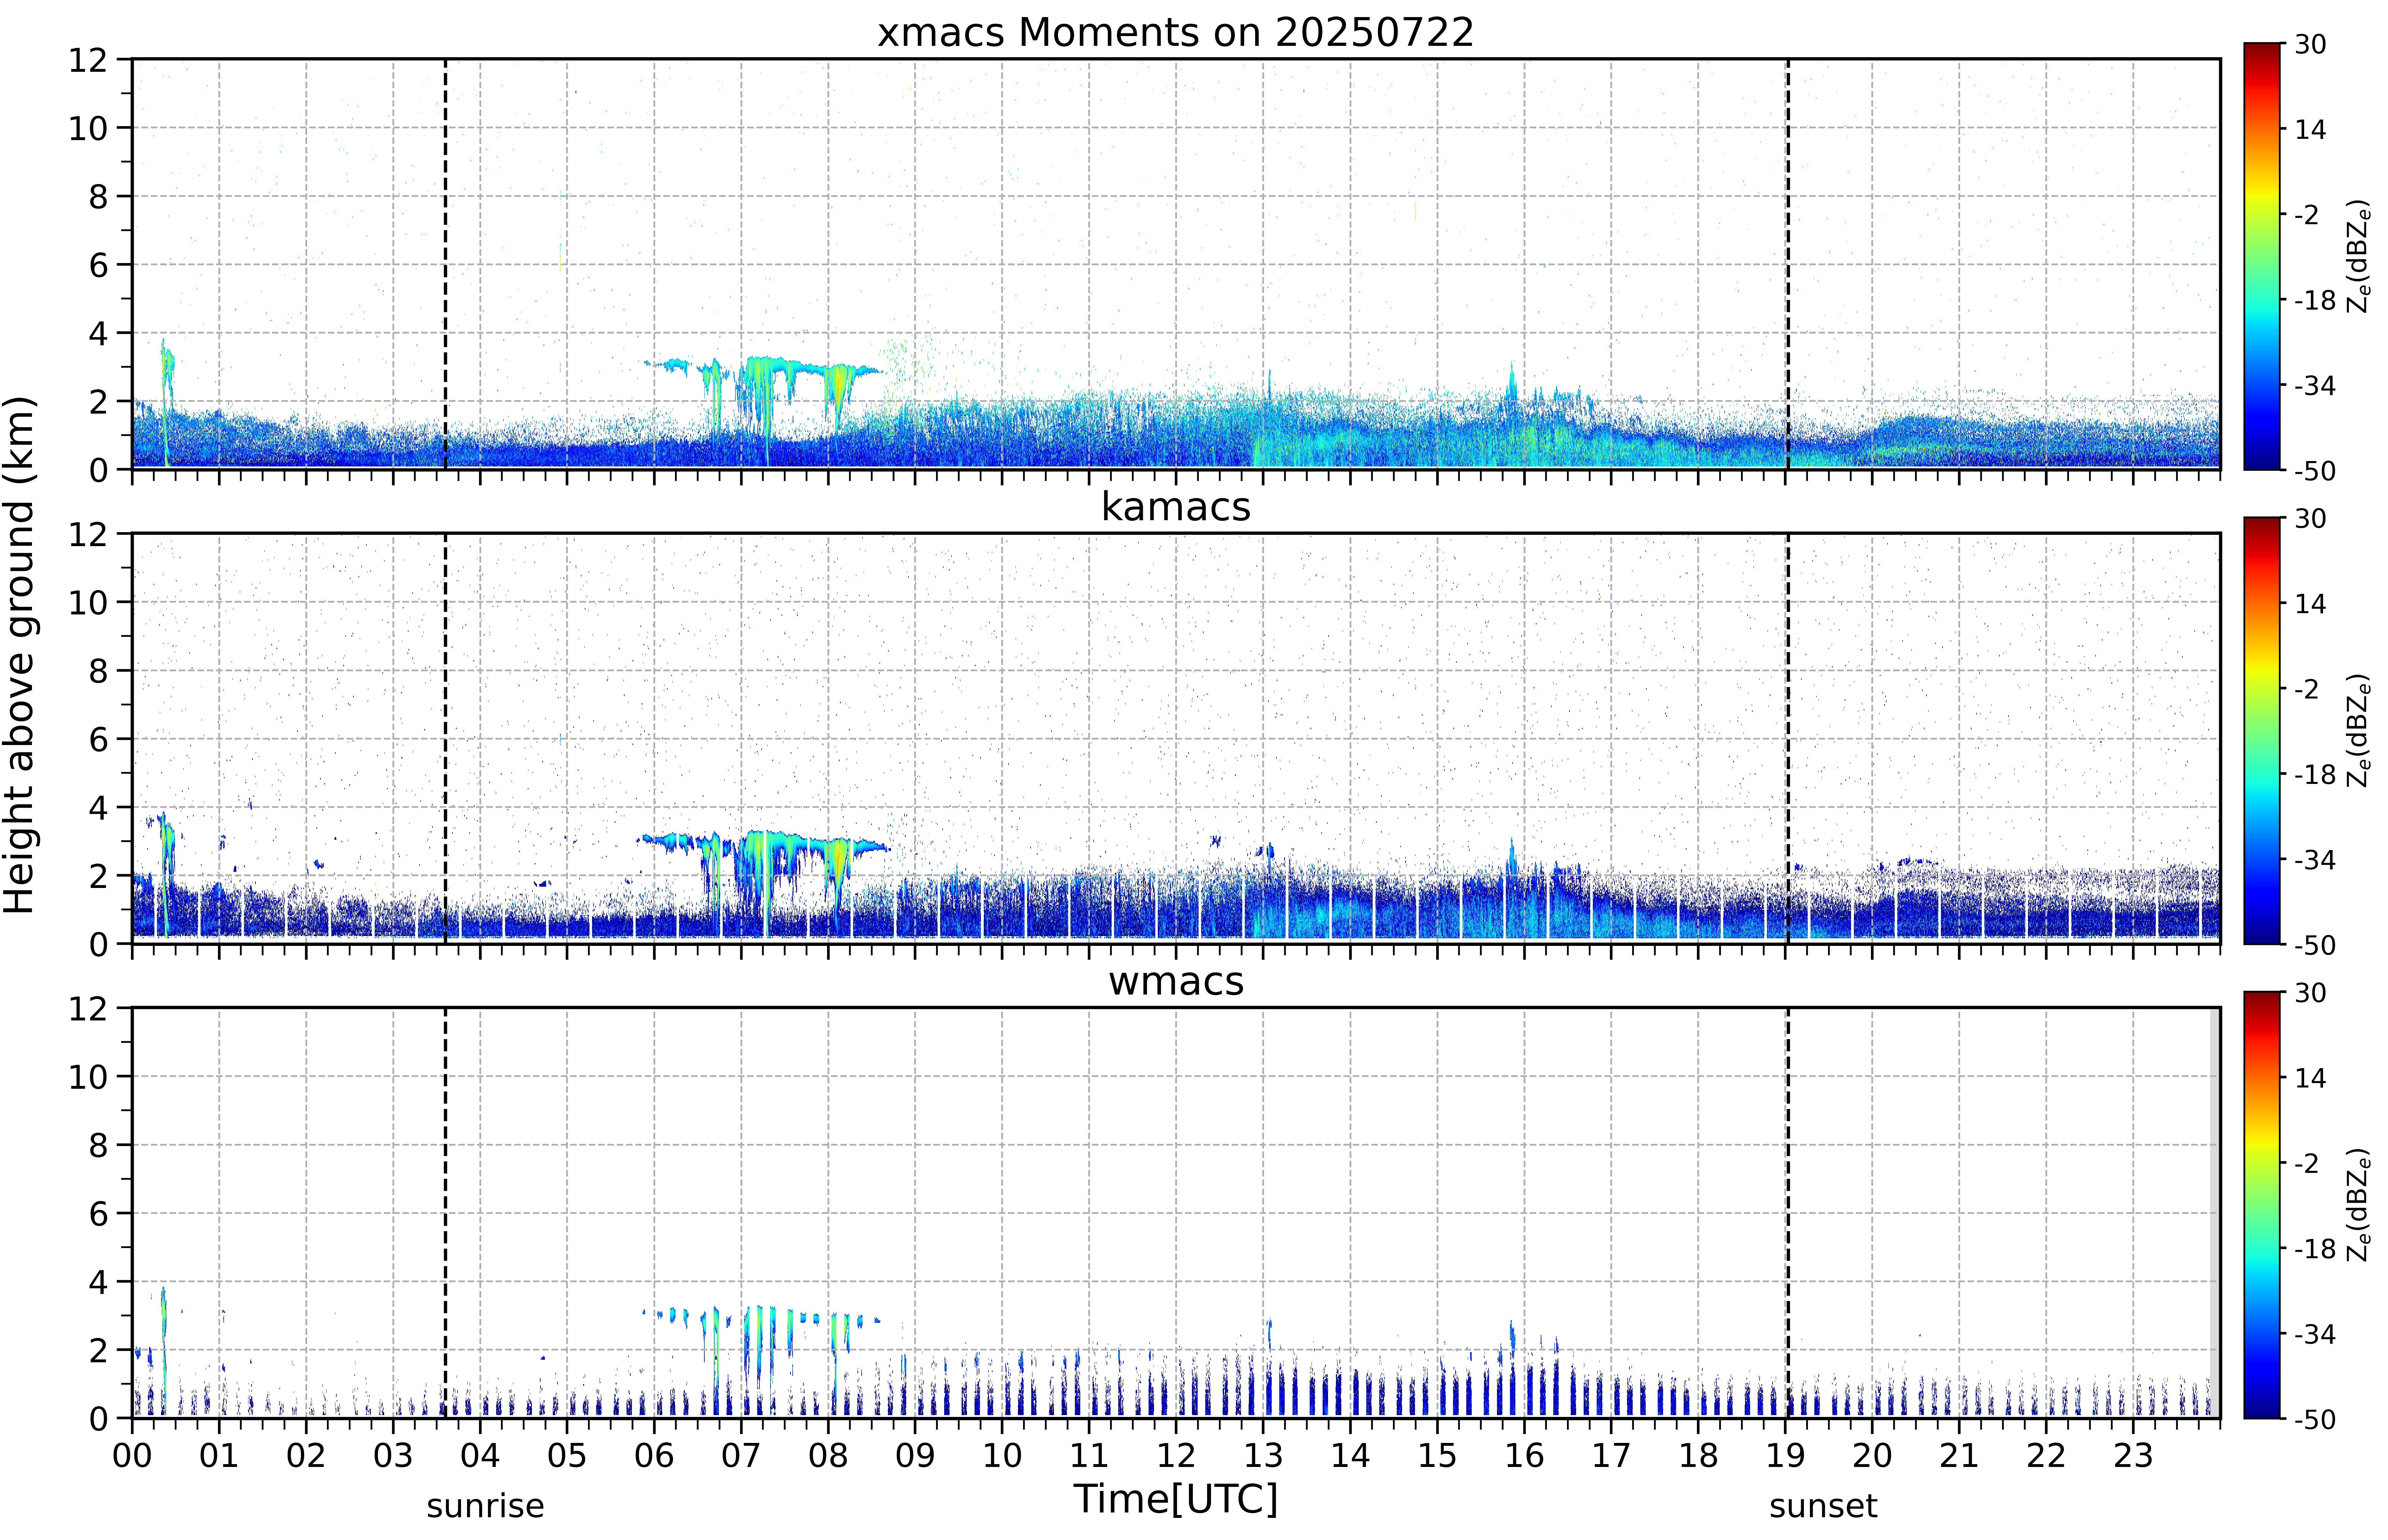Screen dimensions: 2388x1540
Task: Click the "Ze(dBZe)" label beside xmacs colorbar
Action: 2359,256
